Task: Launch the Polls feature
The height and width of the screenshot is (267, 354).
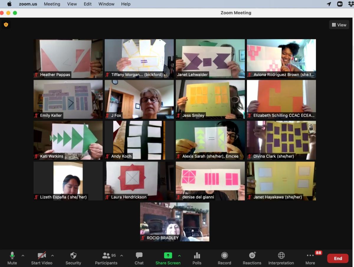Action: (x=197, y=258)
